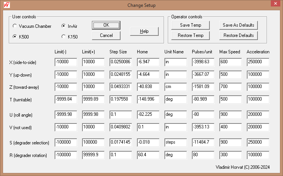Edit U Max Speed field
The image size is (283, 176).
pos(230,115)
